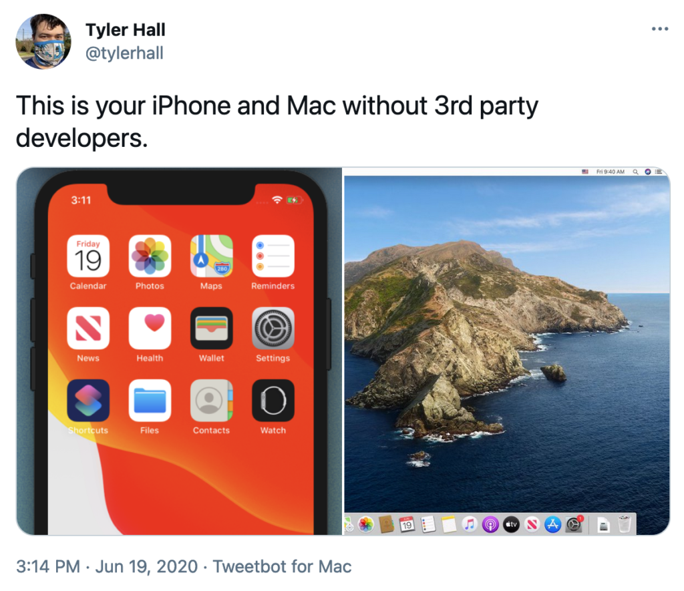This screenshot has height=591, width=684.
Task: Open the Files app folder icon
Action: coord(150,401)
